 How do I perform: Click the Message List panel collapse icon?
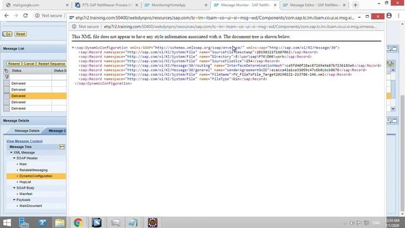[395, 48]
